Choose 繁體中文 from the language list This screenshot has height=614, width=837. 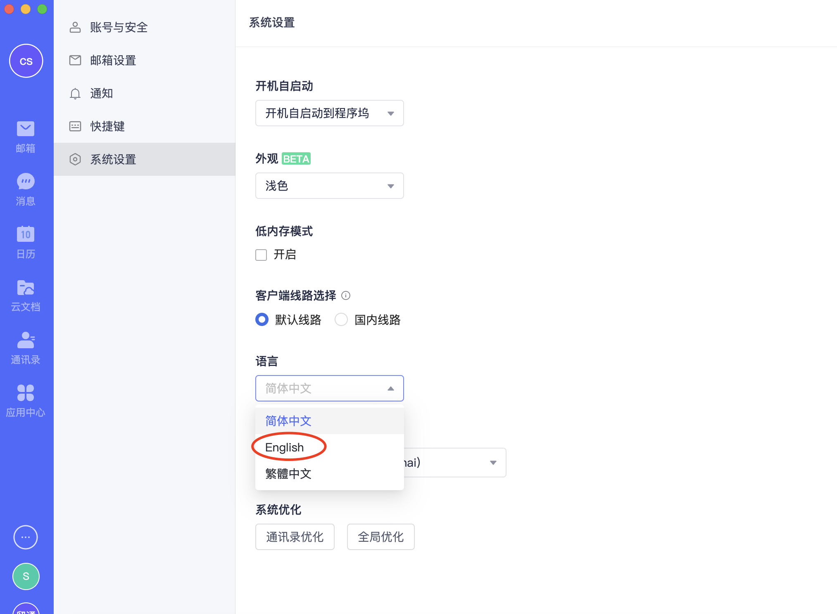point(330,474)
